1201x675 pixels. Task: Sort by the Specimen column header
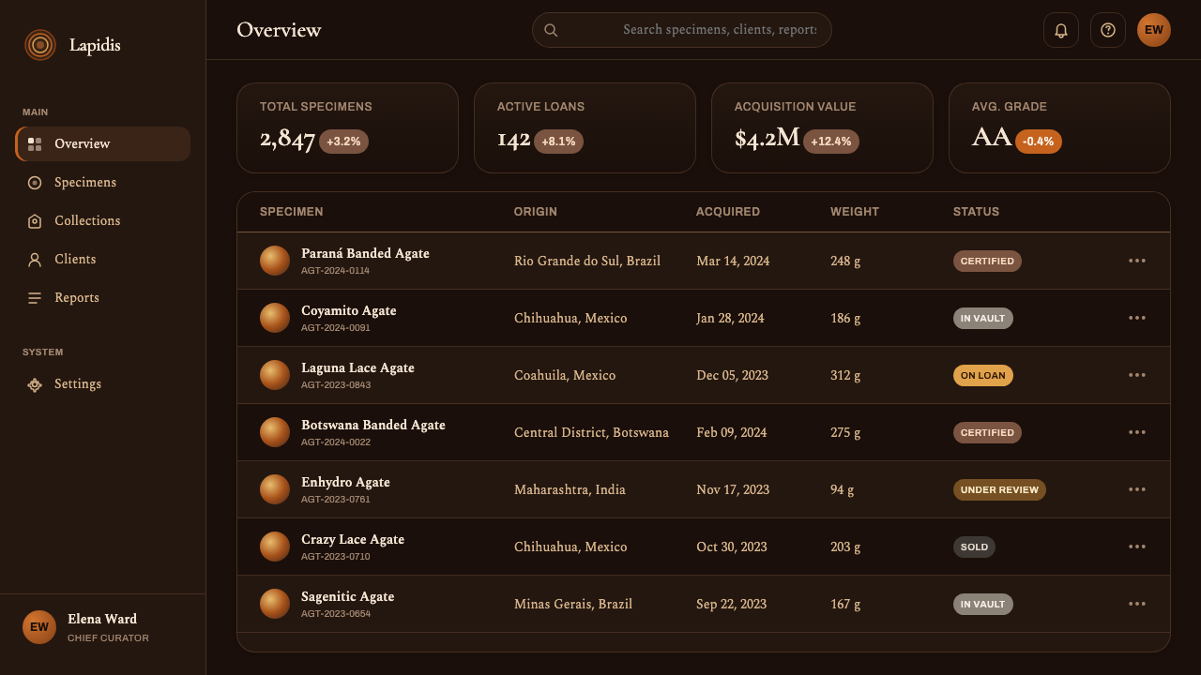click(292, 212)
